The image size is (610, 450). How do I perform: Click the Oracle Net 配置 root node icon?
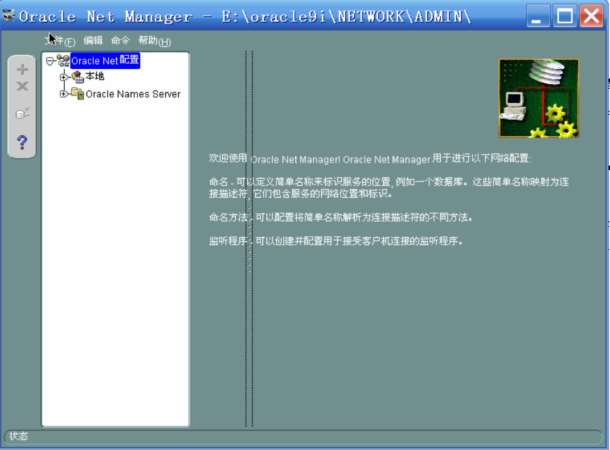pyautogui.click(x=63, y=61)
